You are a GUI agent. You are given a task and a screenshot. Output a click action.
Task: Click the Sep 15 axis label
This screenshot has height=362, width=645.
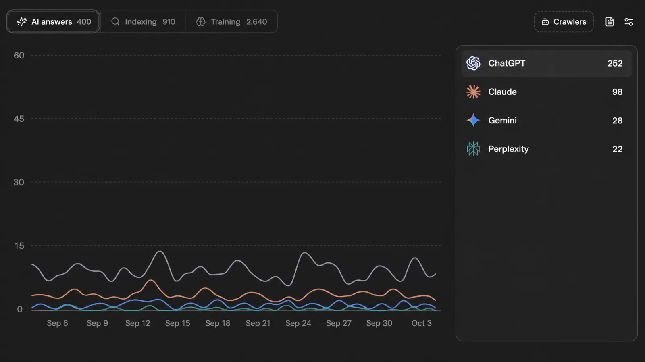tap(177, 323)
